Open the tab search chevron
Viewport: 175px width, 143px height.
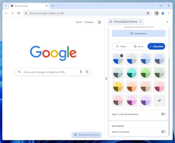coord(6,6)
